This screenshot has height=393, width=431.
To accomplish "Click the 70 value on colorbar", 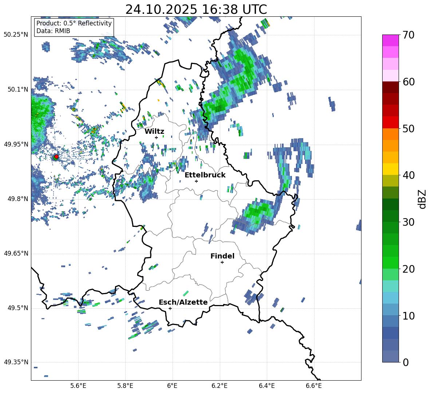I will pos(408,35).
